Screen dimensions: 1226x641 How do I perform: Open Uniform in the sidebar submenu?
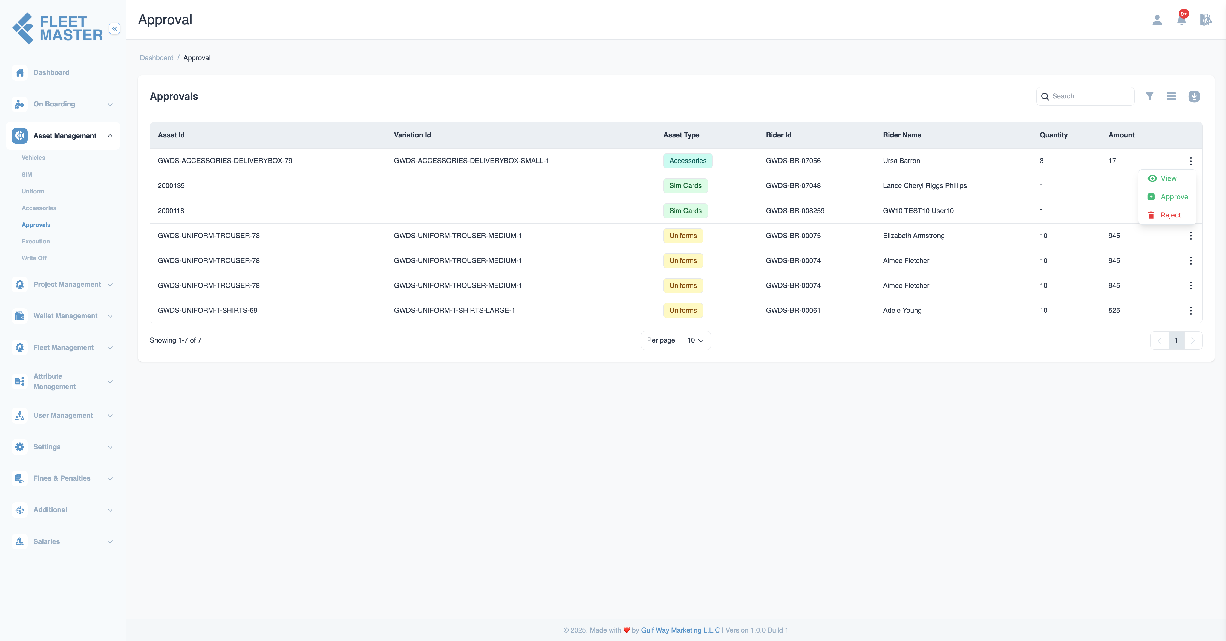coord(33,191)
